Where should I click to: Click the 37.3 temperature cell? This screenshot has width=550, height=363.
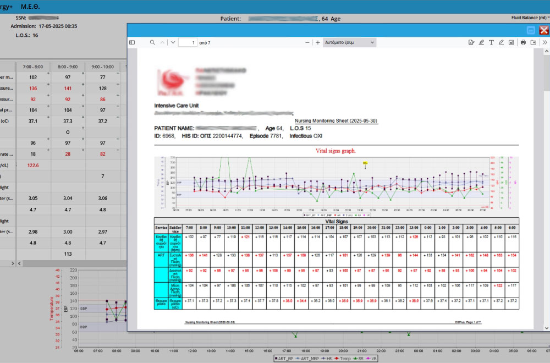point(68,121)
